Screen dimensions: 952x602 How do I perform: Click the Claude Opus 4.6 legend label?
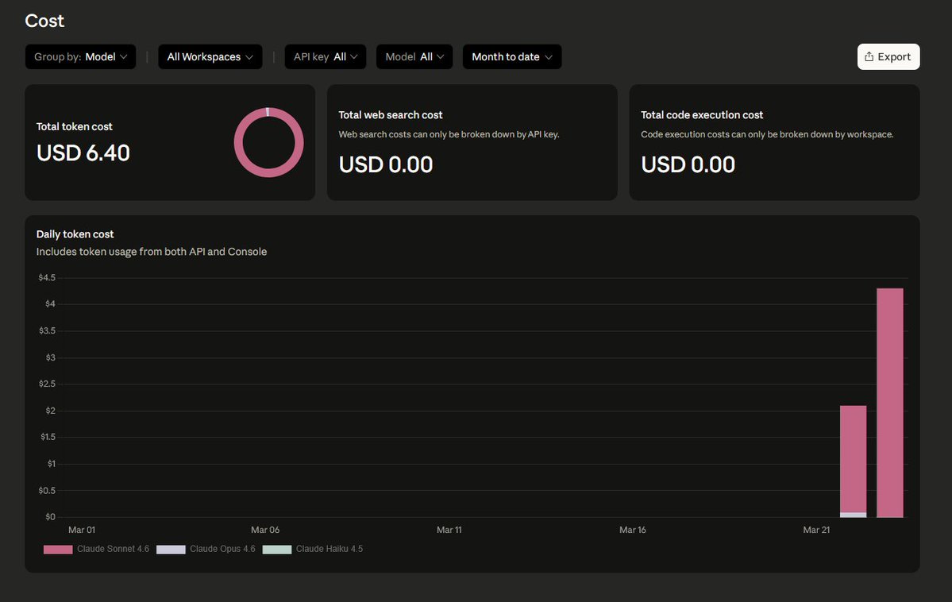point(222,549)
